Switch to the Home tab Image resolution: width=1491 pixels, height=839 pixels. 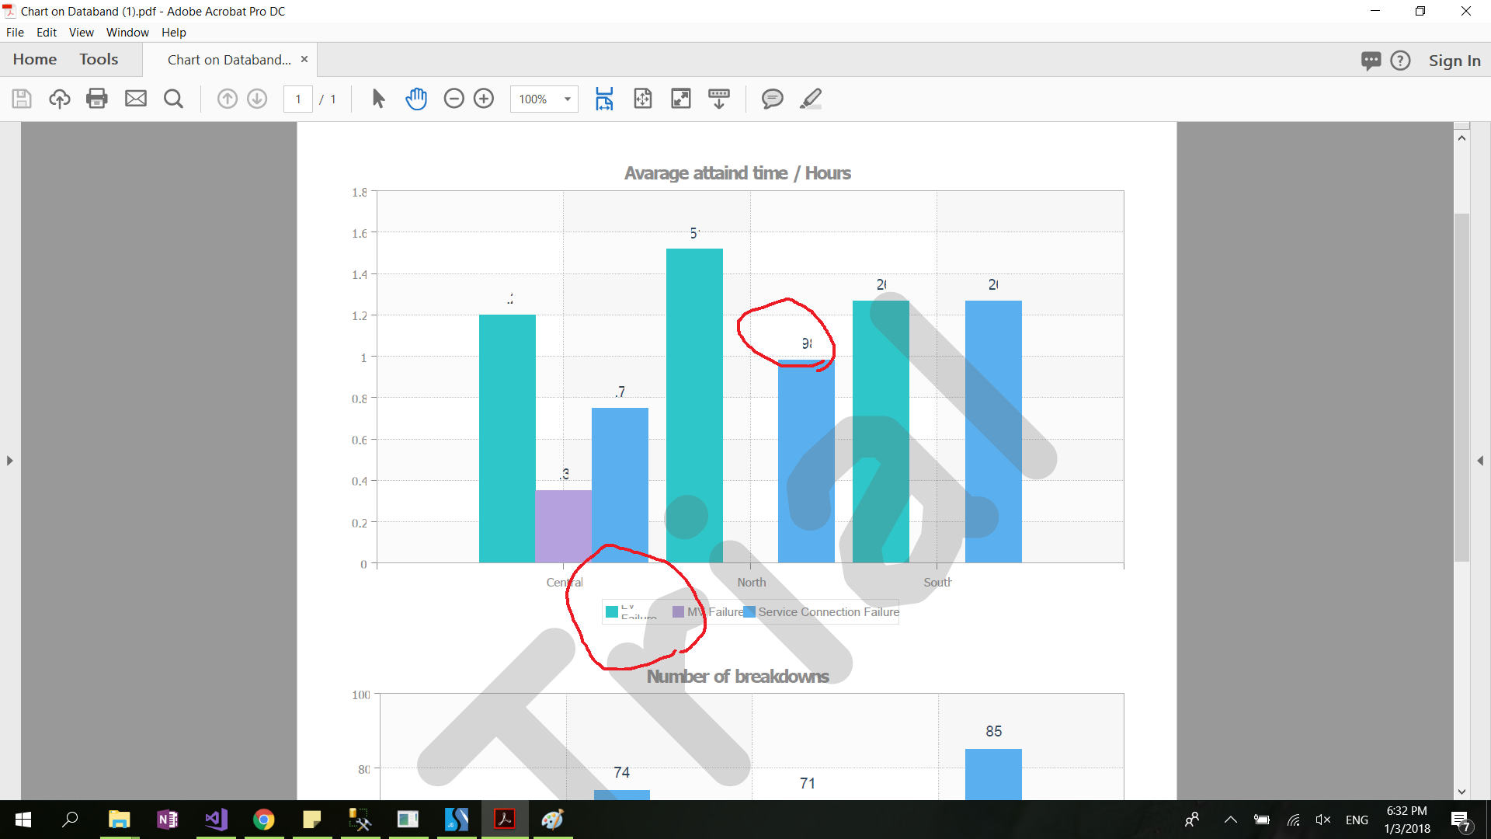point(35,59)
